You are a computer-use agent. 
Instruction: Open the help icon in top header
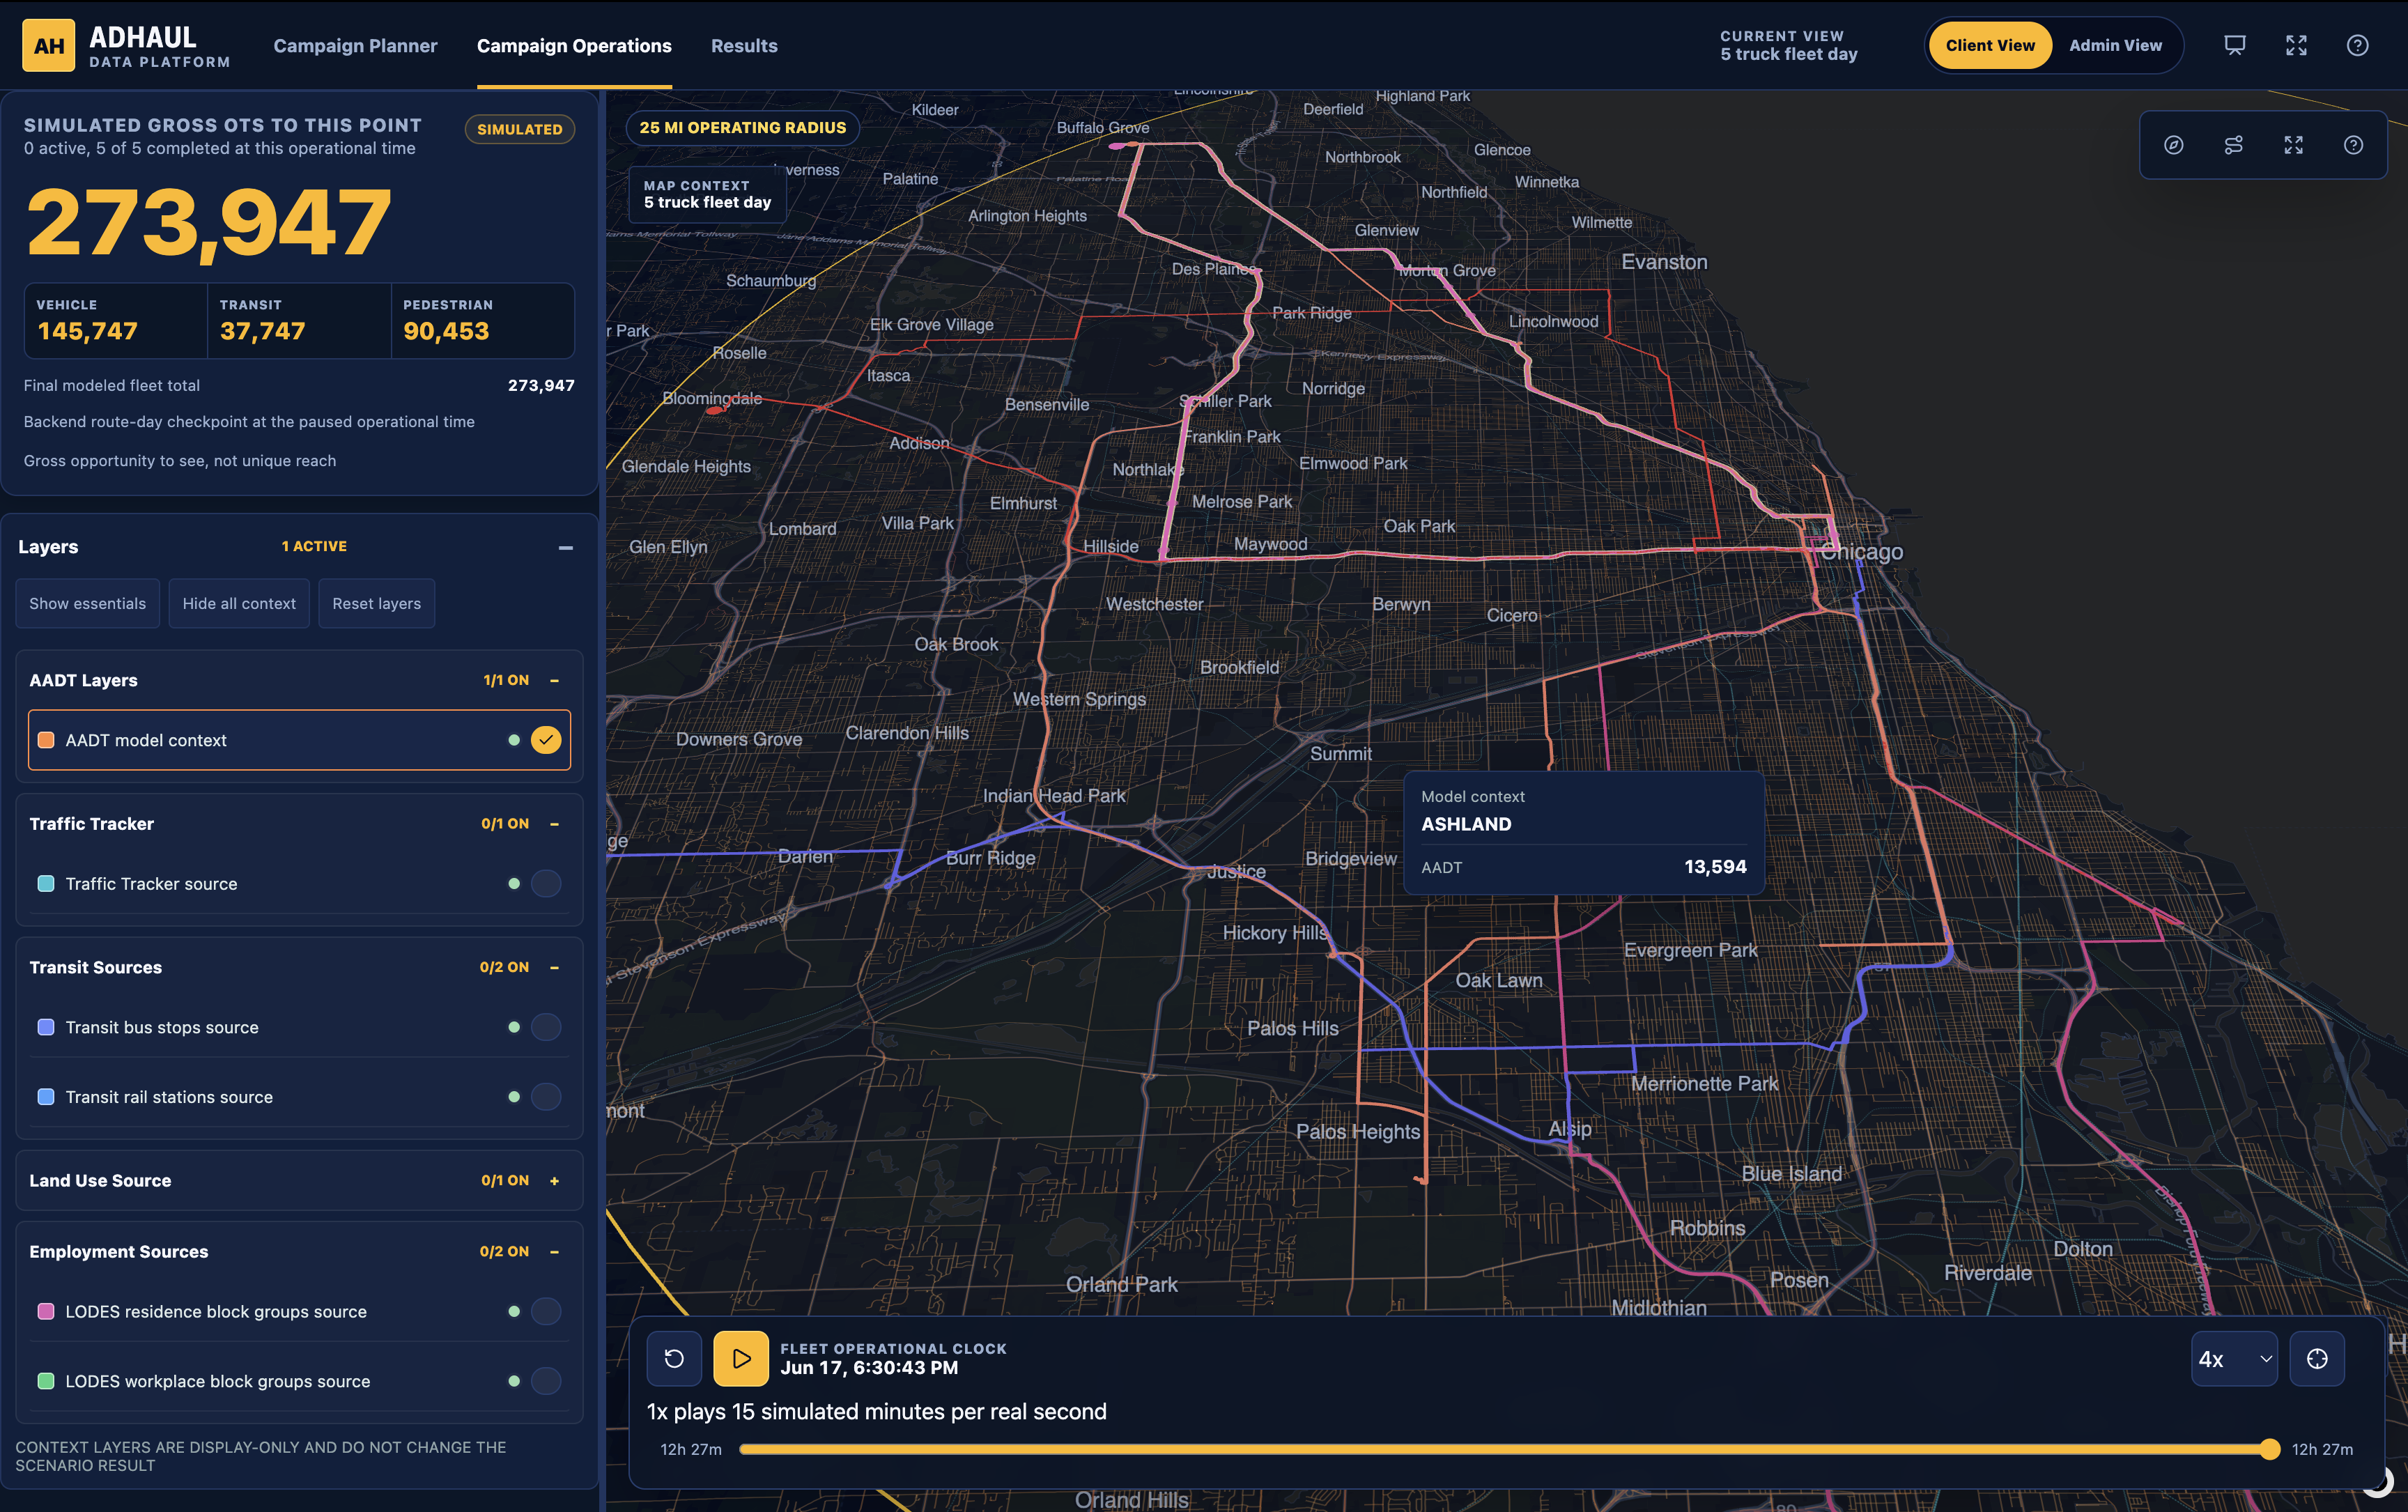click(x=2357, y=45)
